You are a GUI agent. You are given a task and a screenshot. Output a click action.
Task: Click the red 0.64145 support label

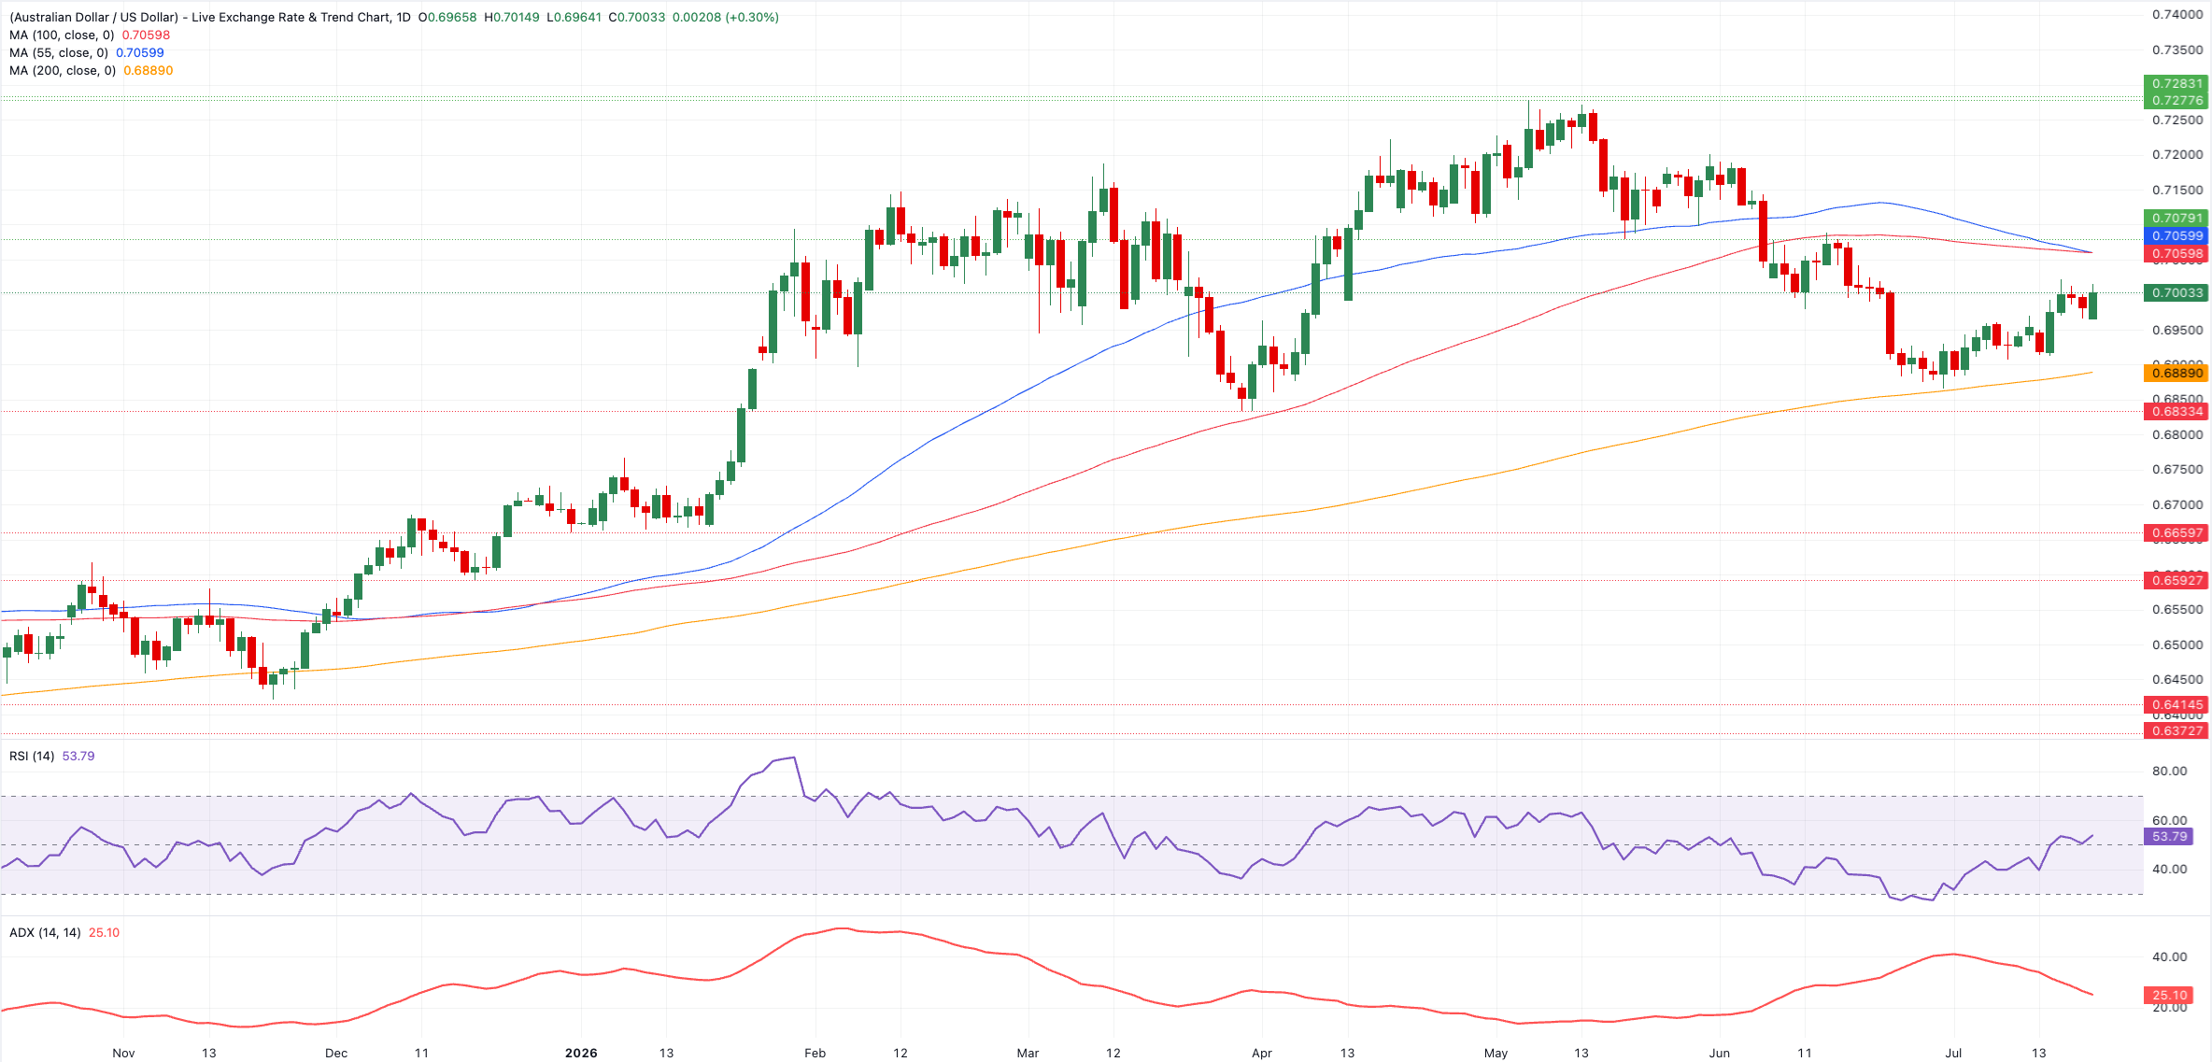pos(2177,704)
